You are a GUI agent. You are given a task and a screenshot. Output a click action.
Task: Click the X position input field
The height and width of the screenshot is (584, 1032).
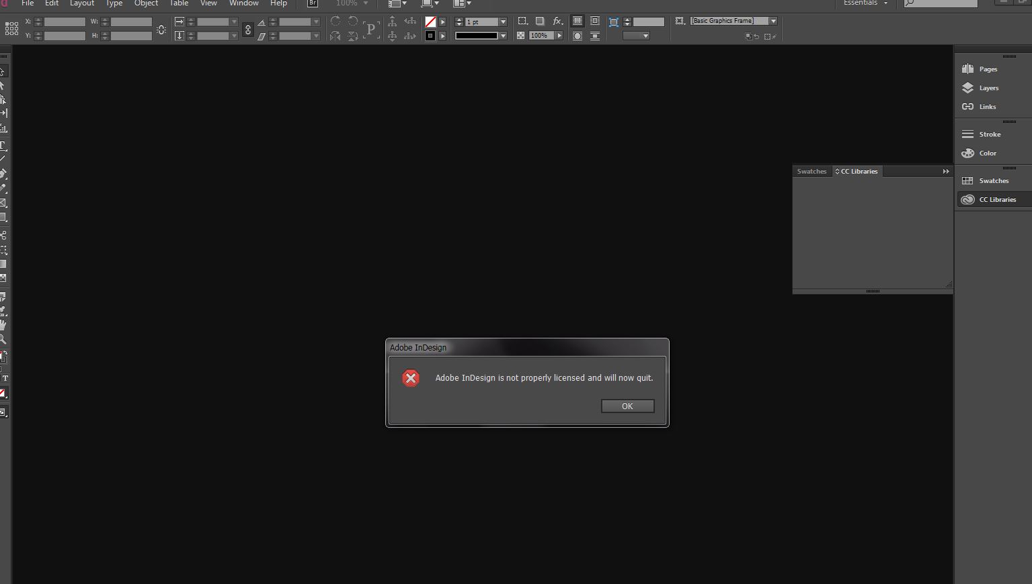point(65,22)
